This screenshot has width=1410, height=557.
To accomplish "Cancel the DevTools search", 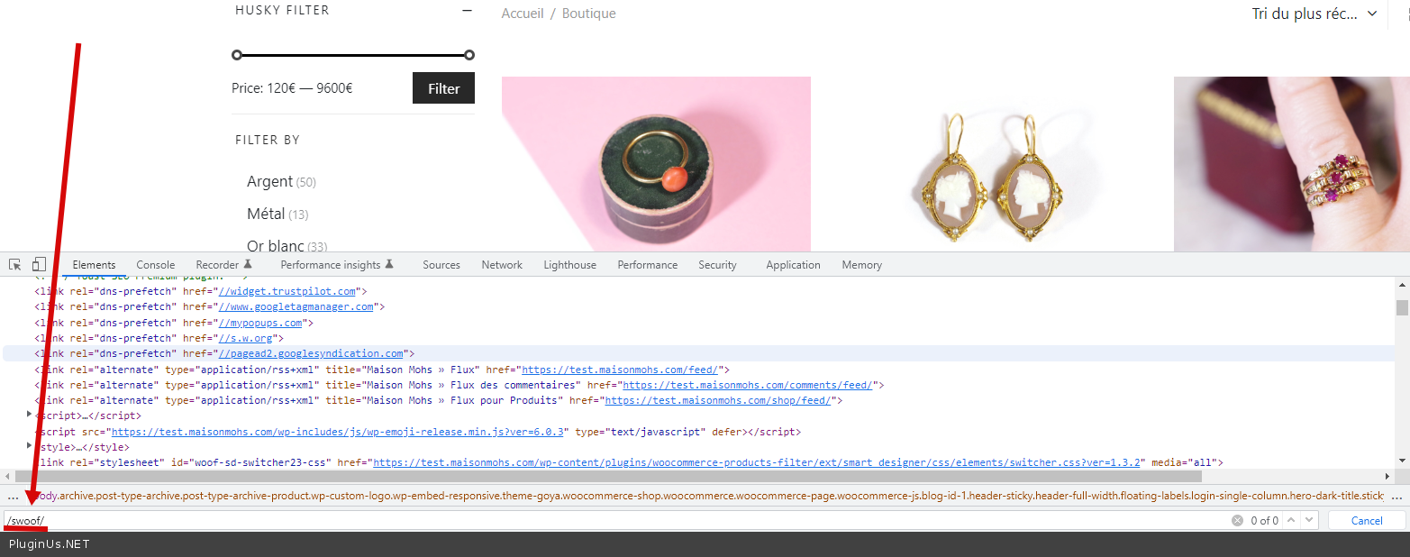I will point(1366,521).
